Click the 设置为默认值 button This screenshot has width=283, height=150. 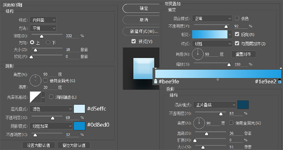point(38,145)
